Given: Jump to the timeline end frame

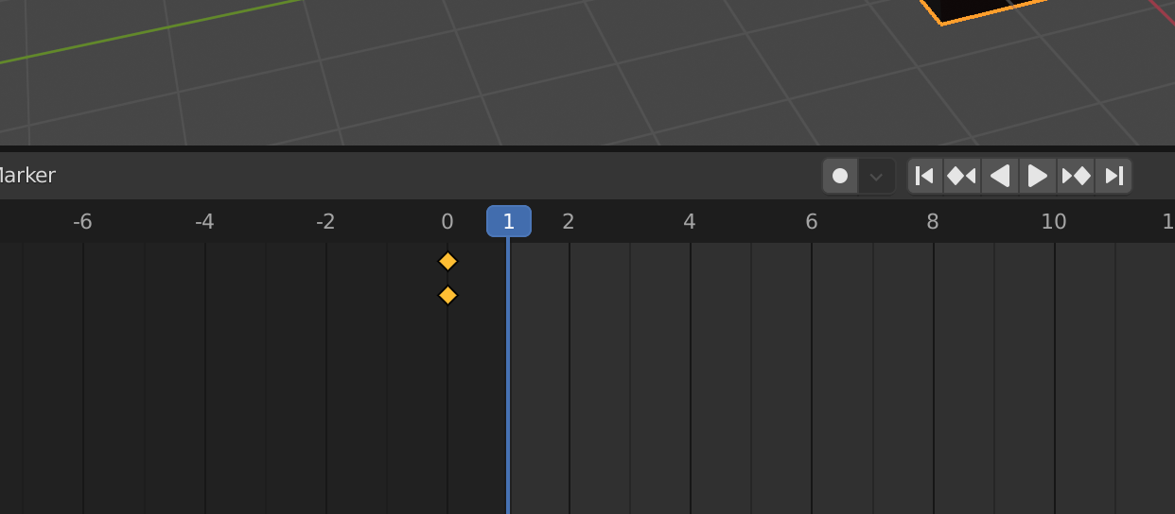Looking at the screenshot, I should [x=1114, y=176].
